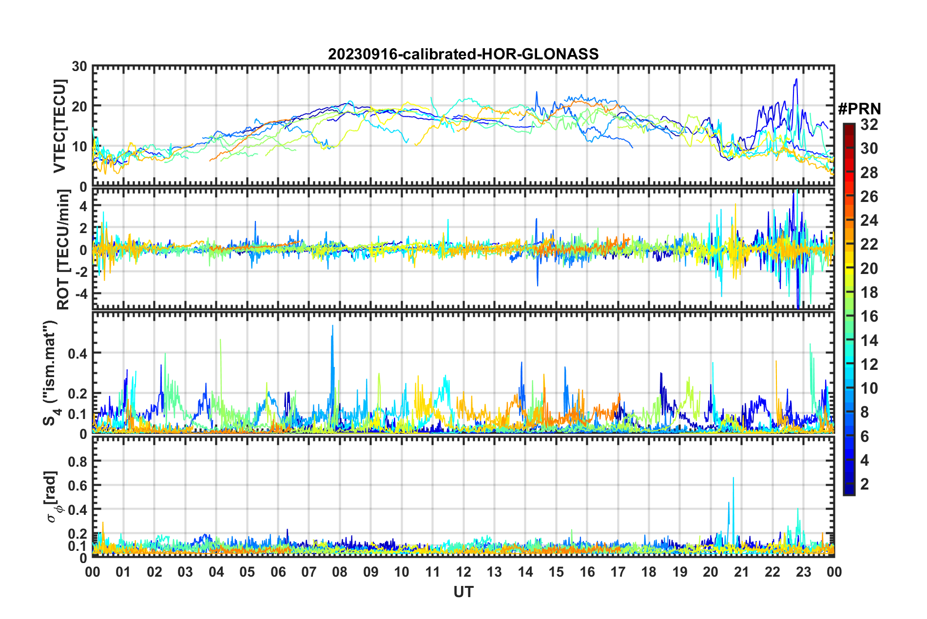Click the 30 tick on the VTEC axis
The height and width of the screenshot is (619, 927).
point(79,67)
